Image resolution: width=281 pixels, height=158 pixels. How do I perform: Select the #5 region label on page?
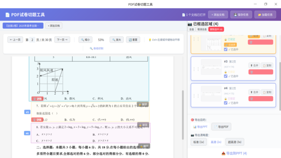click(x=27, y=112)
